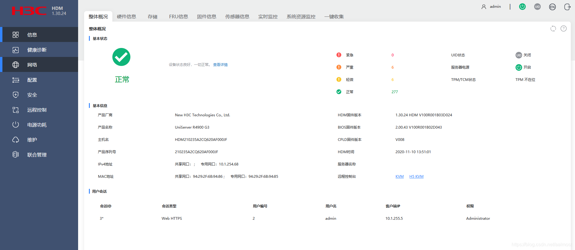575x250 pixels.
Task: Open the 硬件信息 tab
Action: (126, 16)
